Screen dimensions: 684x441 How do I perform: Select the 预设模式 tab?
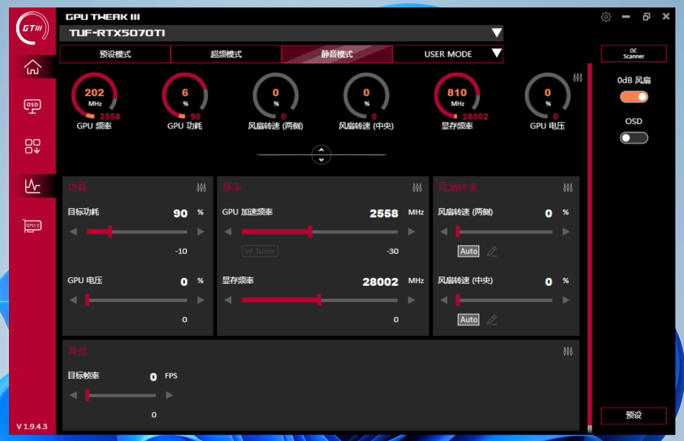pos(115,54)
